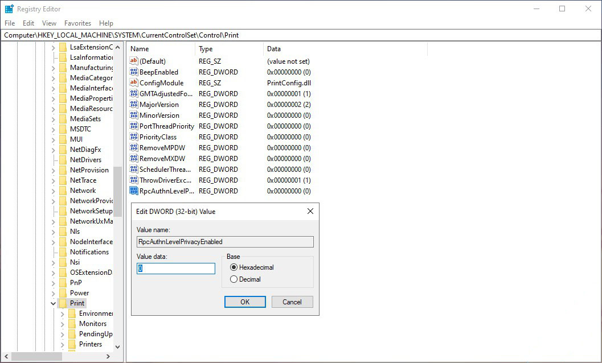Select the Hexadecimal base radio button

pyautogui.click(x=234, y=267)
